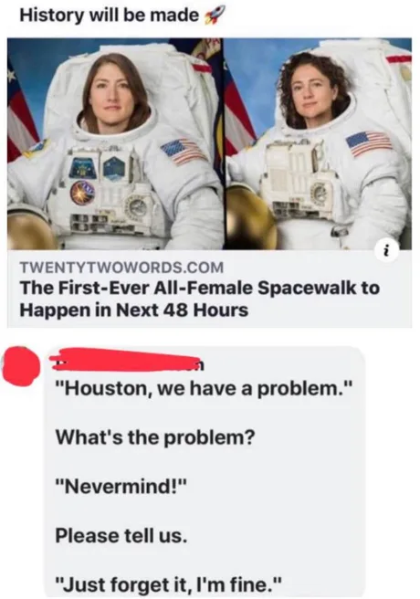Click the "Just forget it, I'm fine." line
Image resolution: width=420 pixels, height=599 pixels.
click(x=169, y=584)
